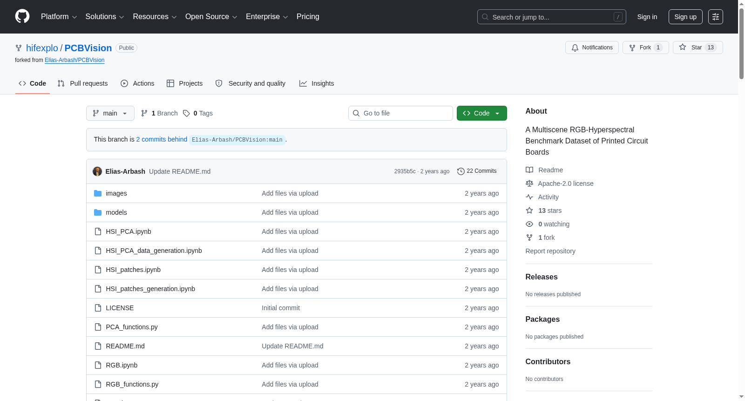Click the GitHub logo icon

tap(22, 17)
